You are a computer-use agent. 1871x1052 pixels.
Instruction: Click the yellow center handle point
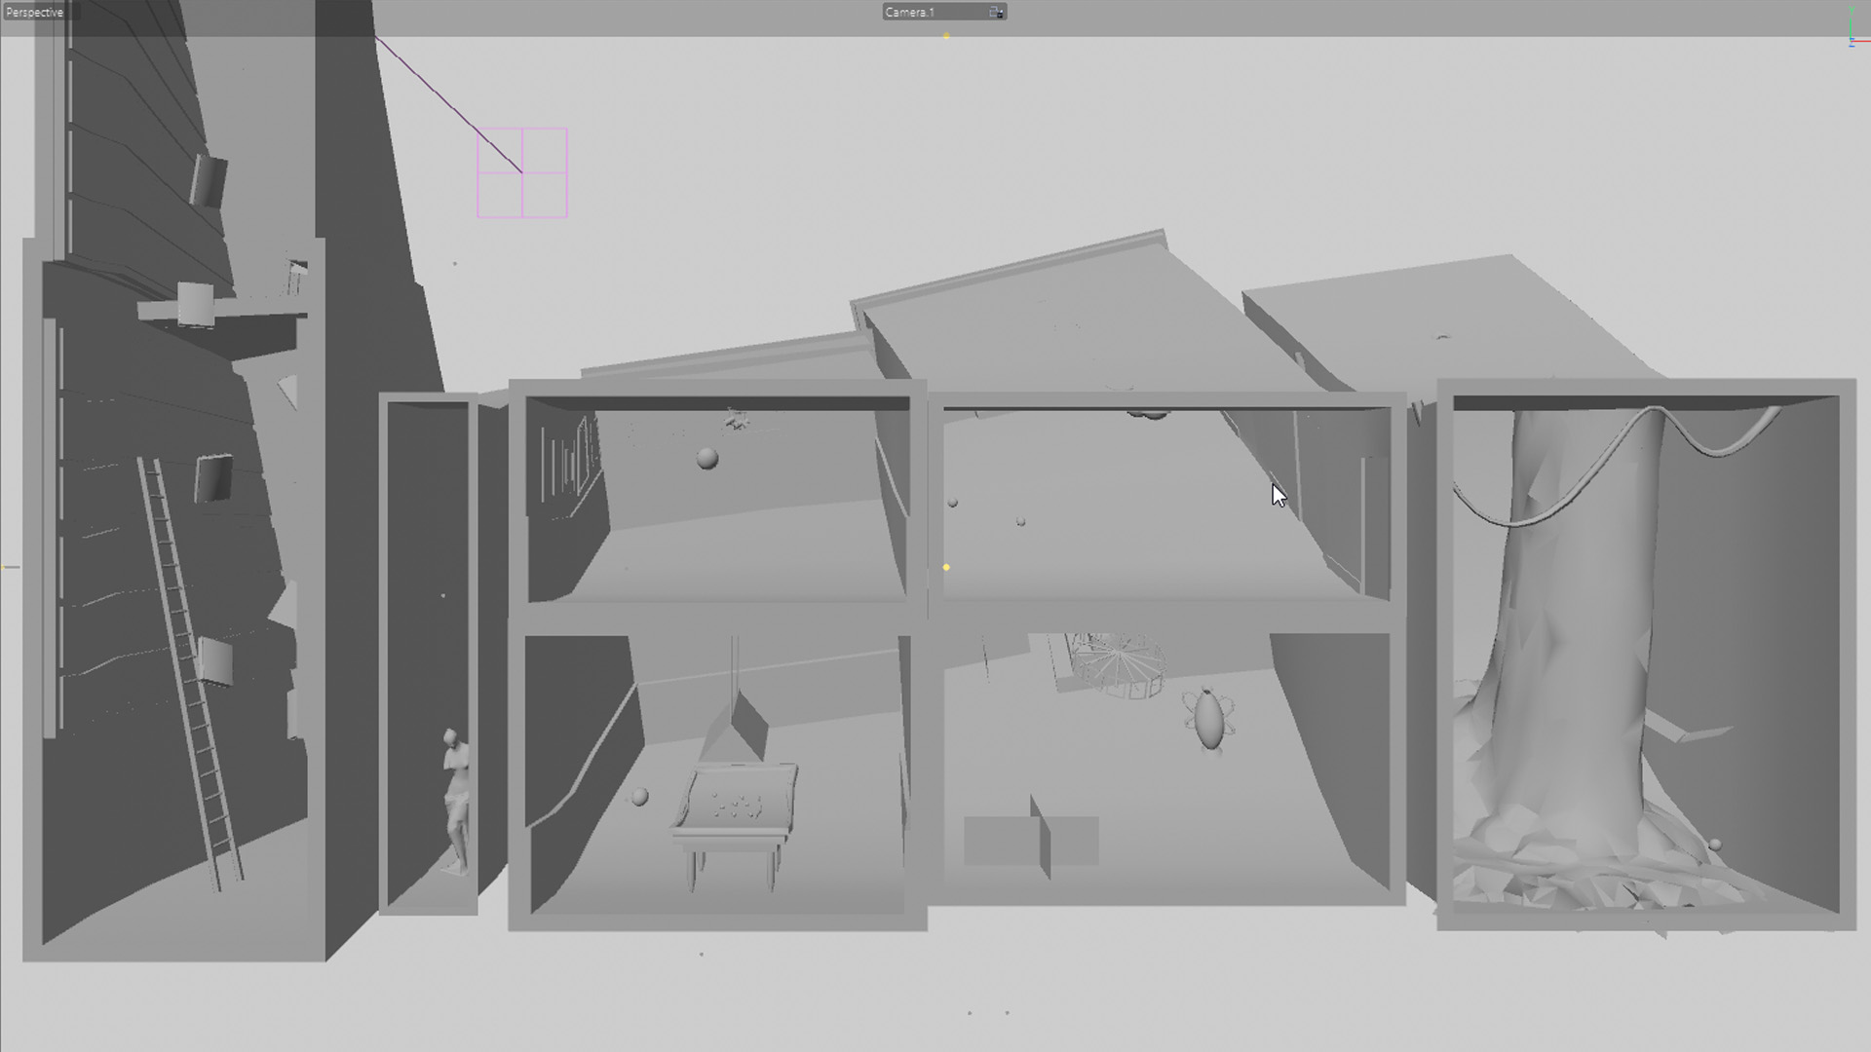click(x=946, y=567)
